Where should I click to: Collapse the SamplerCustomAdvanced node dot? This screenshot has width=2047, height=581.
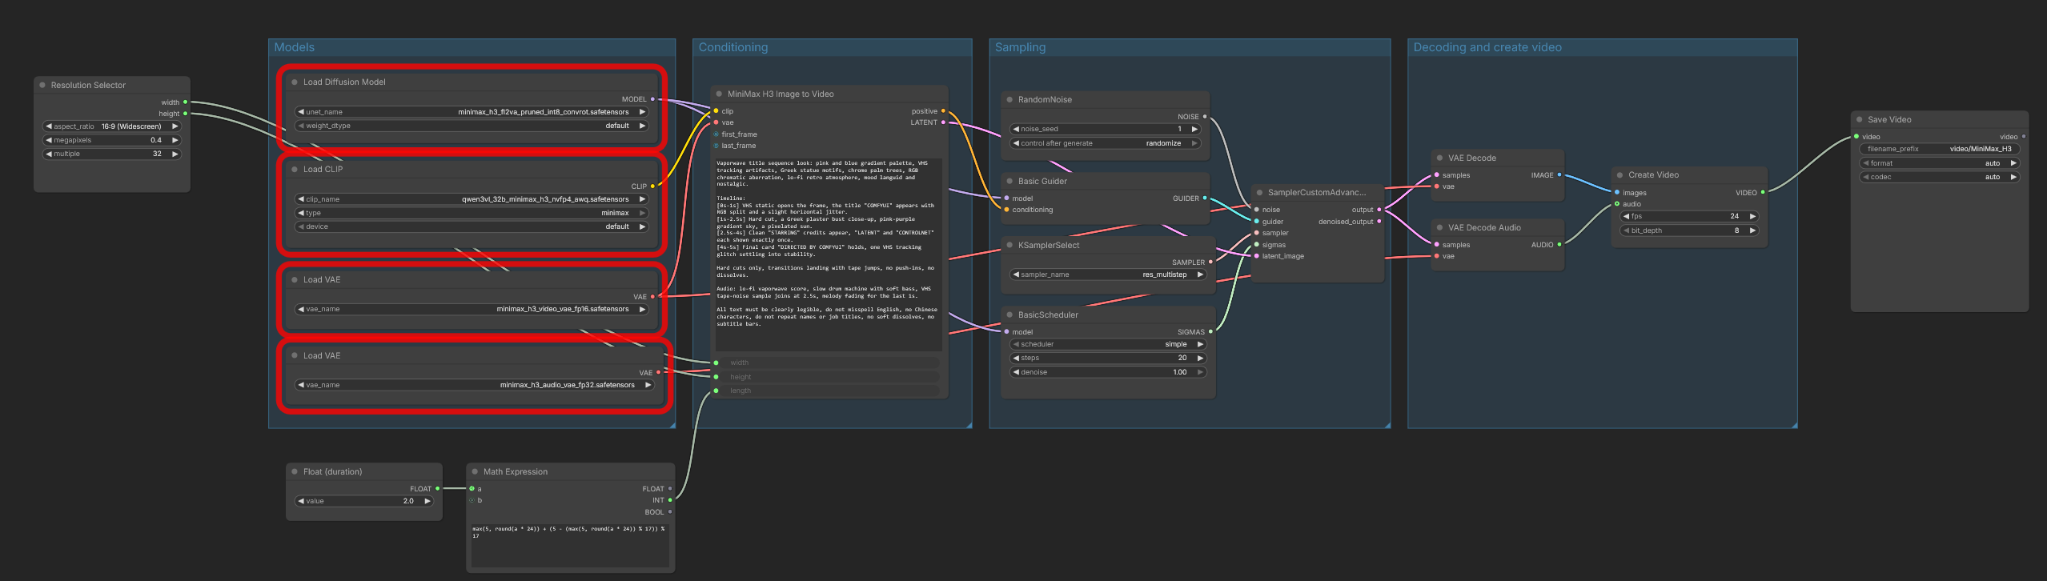pyautogui.click(x=1259, y=192)
